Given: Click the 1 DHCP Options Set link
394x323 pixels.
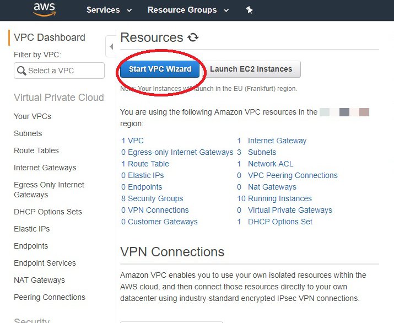Looking at the screenshot, I should (274, 222).
